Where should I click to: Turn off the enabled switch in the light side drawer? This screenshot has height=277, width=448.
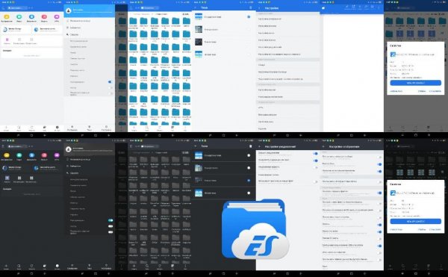tap(110, 82)
